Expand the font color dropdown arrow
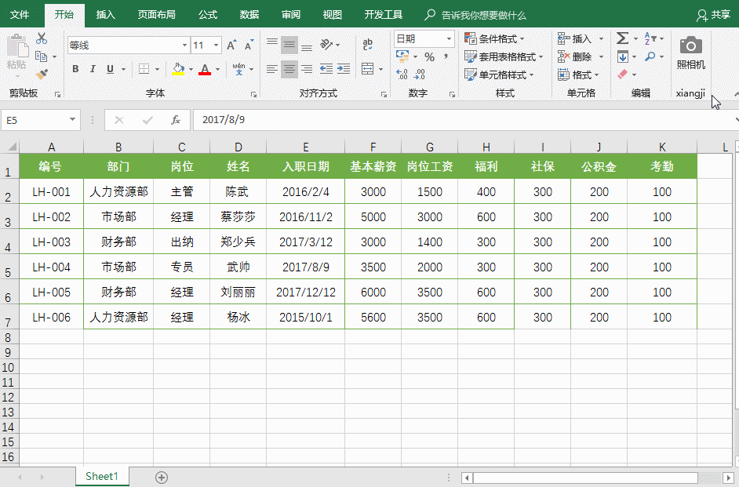Screen dimensions: 739x487 tap(218, 69)
